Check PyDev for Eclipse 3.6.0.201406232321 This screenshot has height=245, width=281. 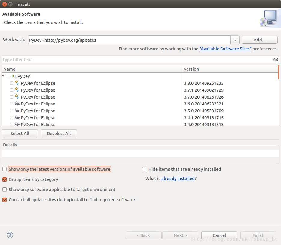point(11,104)
